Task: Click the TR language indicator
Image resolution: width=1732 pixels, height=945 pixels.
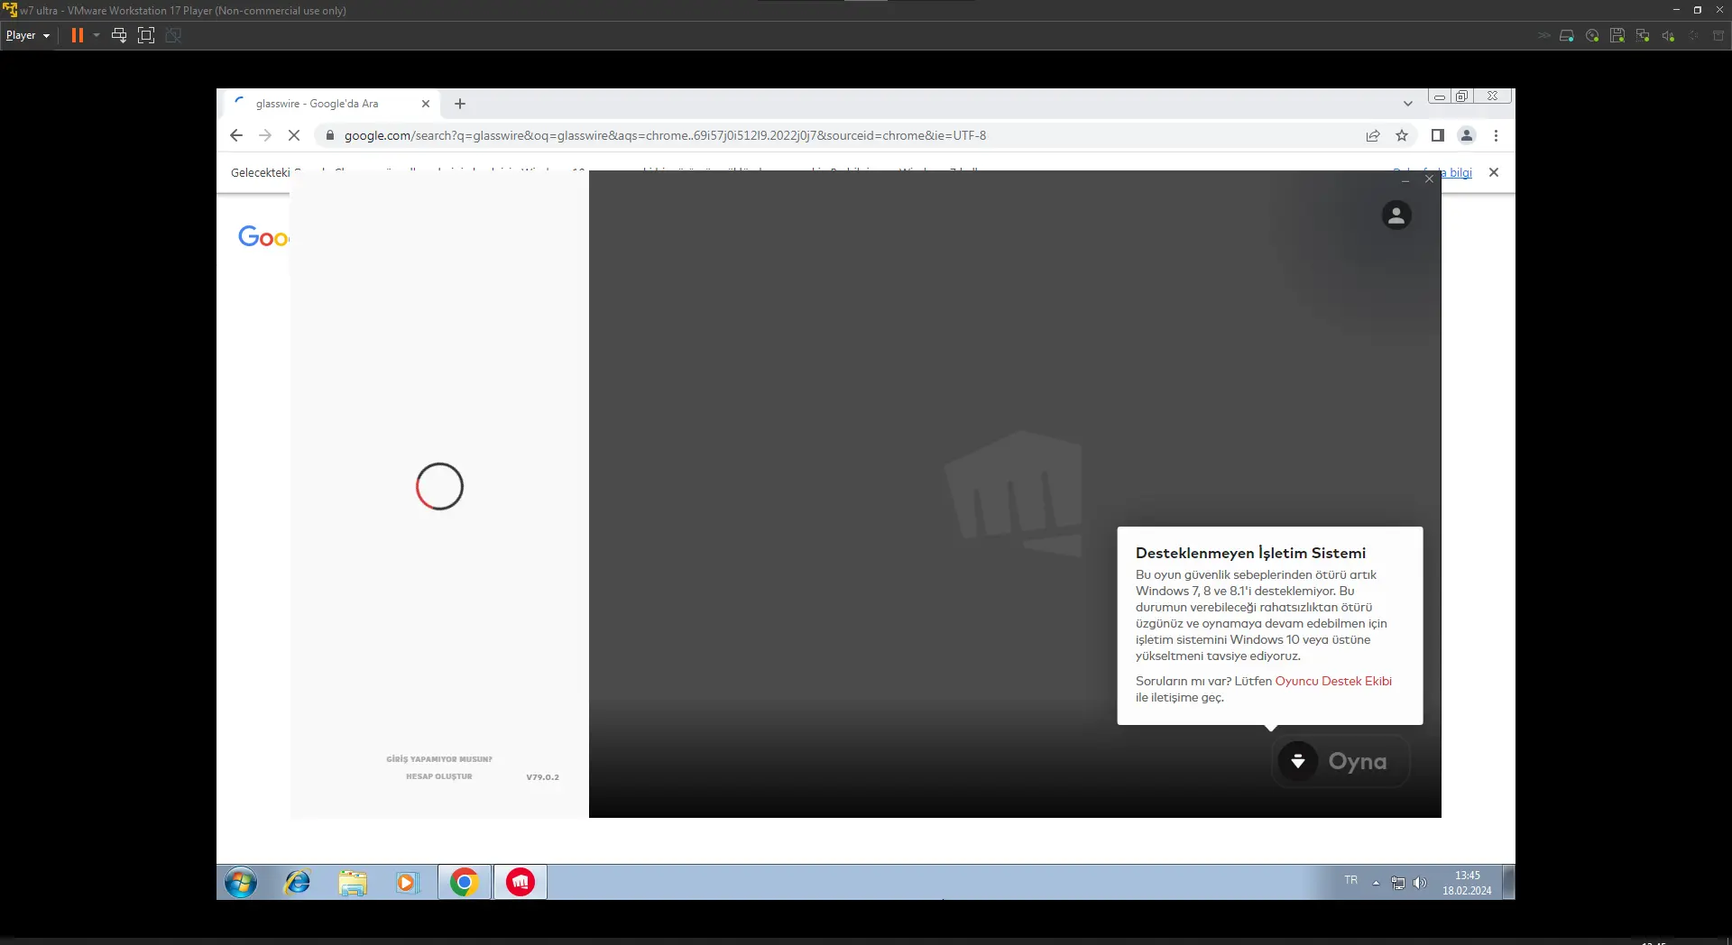Action: [1350, 880]
